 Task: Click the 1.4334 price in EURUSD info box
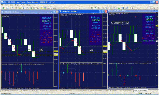tap(95, 20)
